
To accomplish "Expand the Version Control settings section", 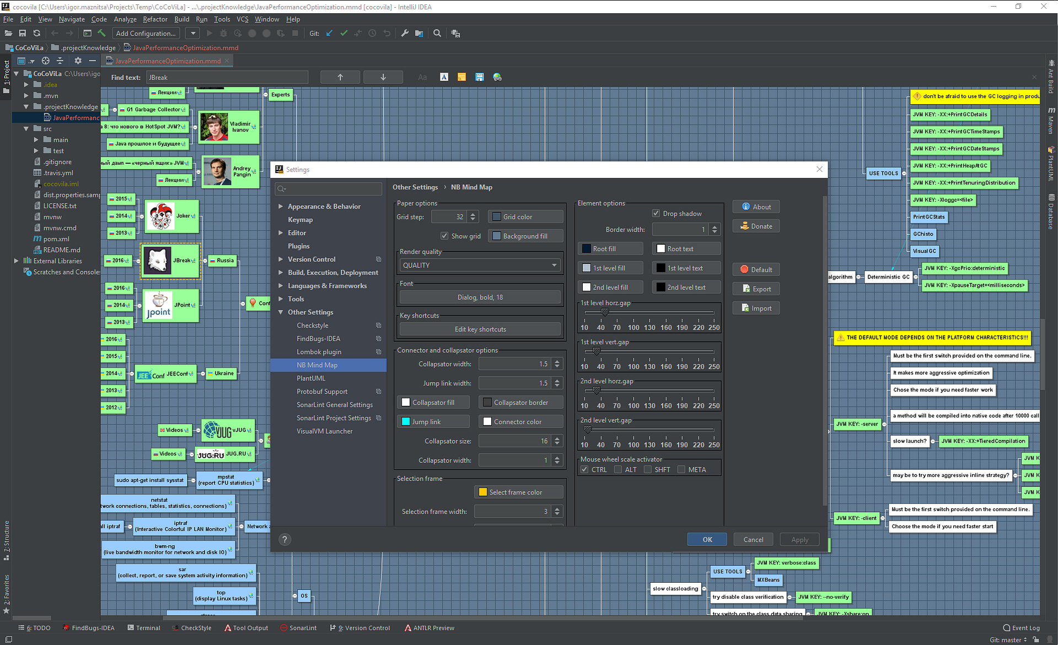I will (281, 259).
